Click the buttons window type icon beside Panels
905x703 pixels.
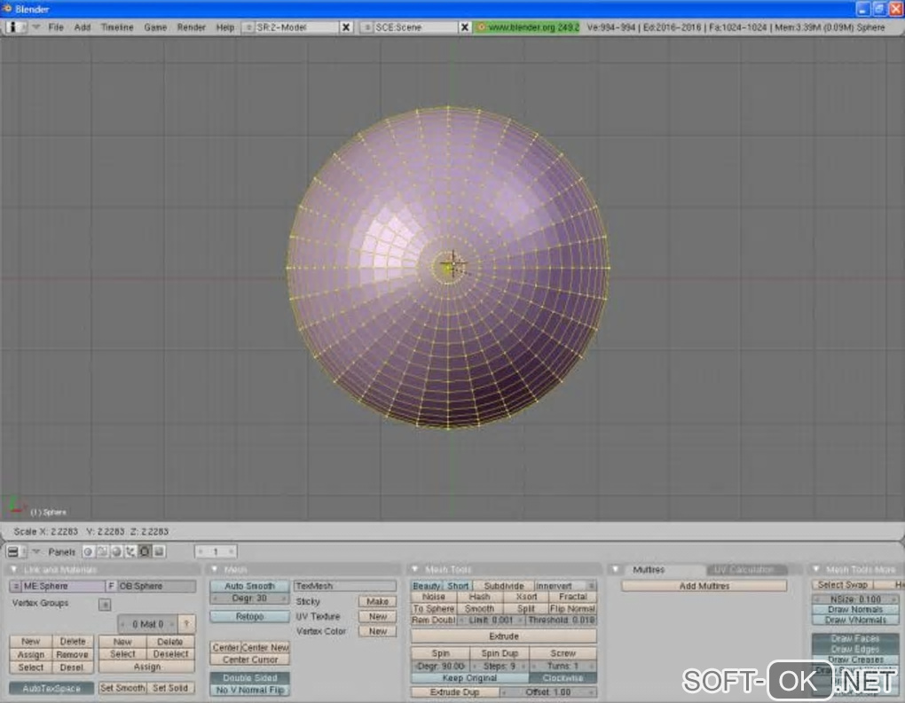pyautogui.click(x=13, y=551)
